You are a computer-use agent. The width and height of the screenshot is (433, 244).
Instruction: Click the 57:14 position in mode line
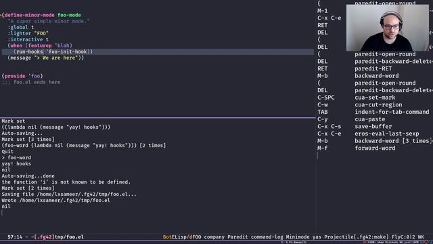15,237
